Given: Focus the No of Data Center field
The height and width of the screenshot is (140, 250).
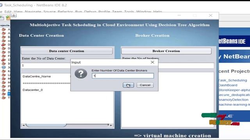Looking at the screenshot, I should point(46,65).
